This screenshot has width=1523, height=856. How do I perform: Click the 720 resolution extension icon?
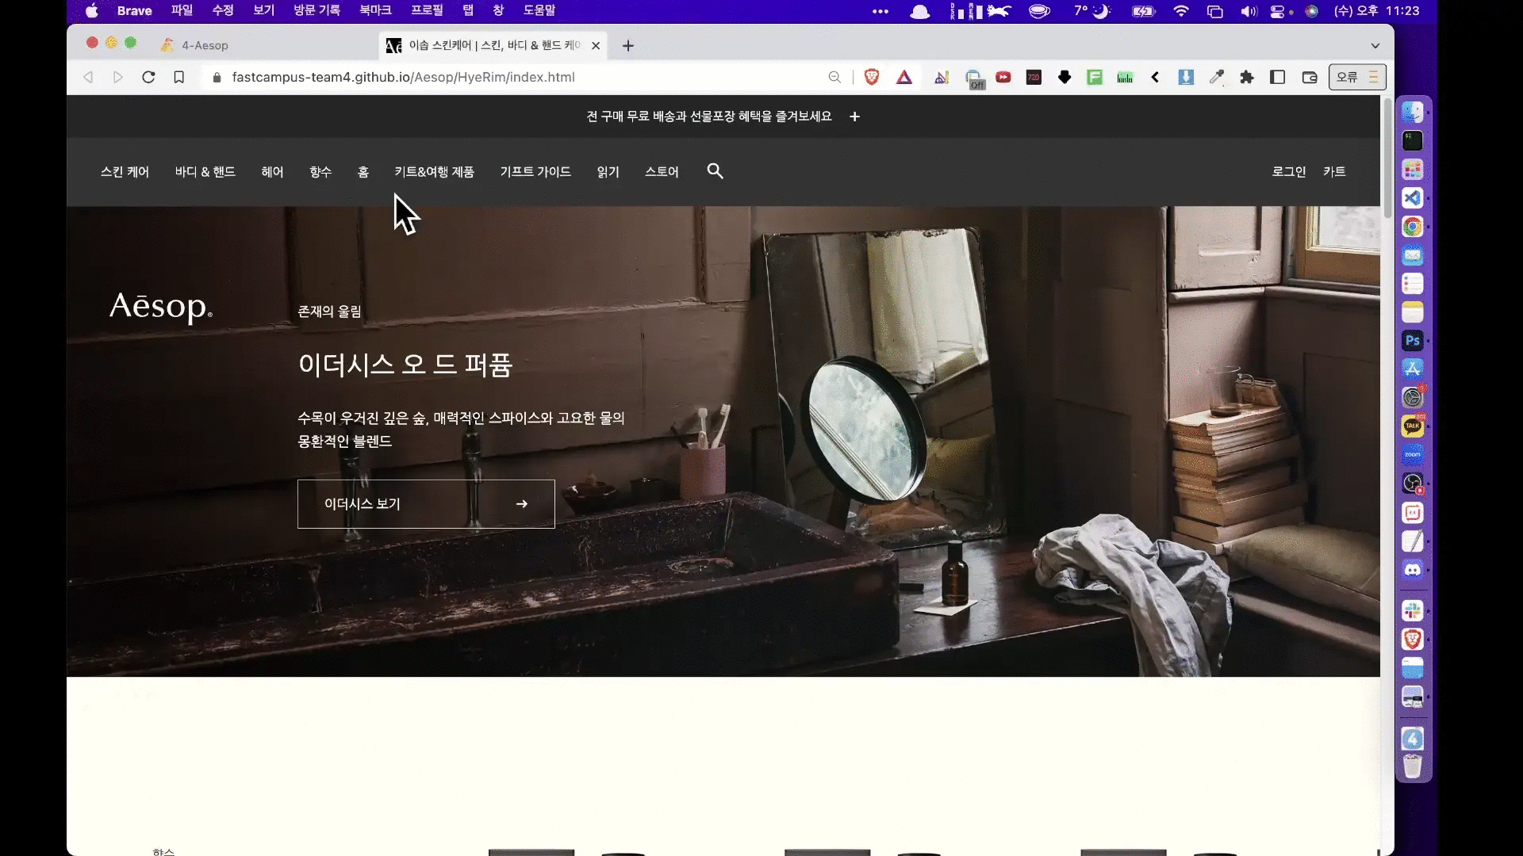point(1034,78)
